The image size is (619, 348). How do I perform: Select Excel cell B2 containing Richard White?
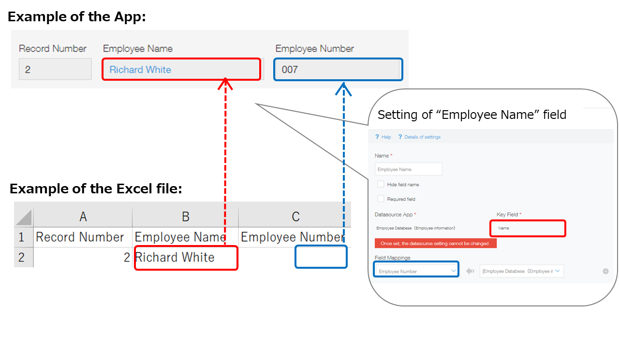pos(186,257)
